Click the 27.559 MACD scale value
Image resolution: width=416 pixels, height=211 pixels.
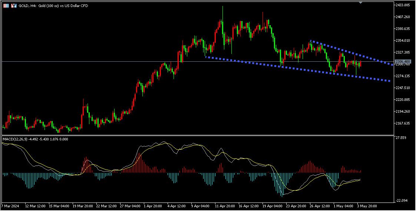pyautogui.click(x=401, y=138)
